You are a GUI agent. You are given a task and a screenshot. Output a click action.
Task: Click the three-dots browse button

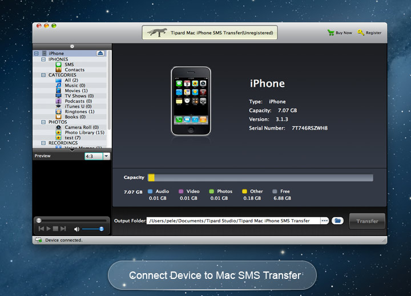pos(324,221)
